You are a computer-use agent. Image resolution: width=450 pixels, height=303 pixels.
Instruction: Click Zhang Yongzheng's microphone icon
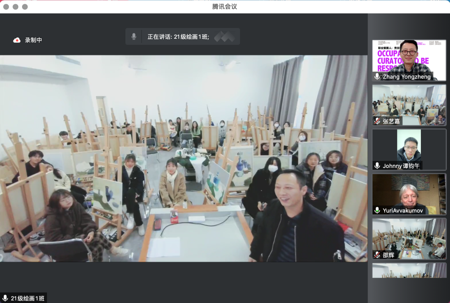tap(377, 77)
